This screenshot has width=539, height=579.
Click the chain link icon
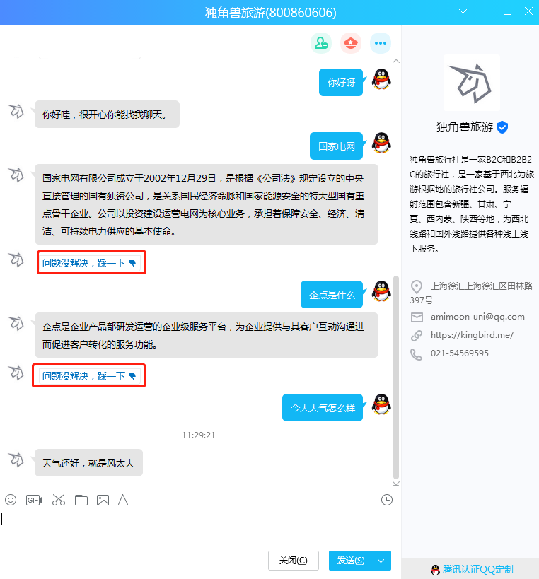pyautogui.click(x=417, y=336)
